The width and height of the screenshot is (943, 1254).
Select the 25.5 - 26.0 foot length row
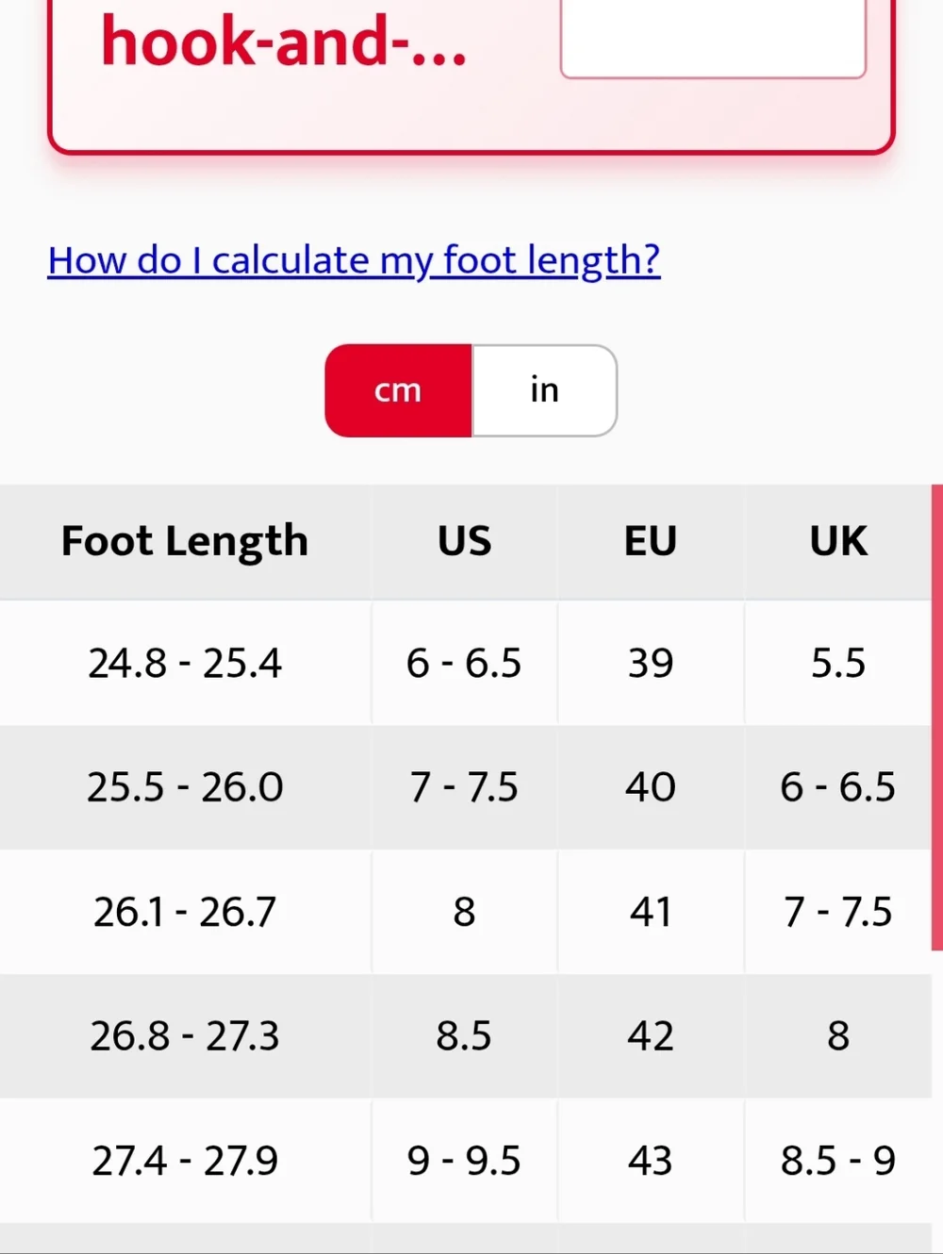pos(466,787)
